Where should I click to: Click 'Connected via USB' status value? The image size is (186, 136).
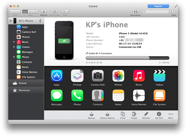tap(130, 47)
